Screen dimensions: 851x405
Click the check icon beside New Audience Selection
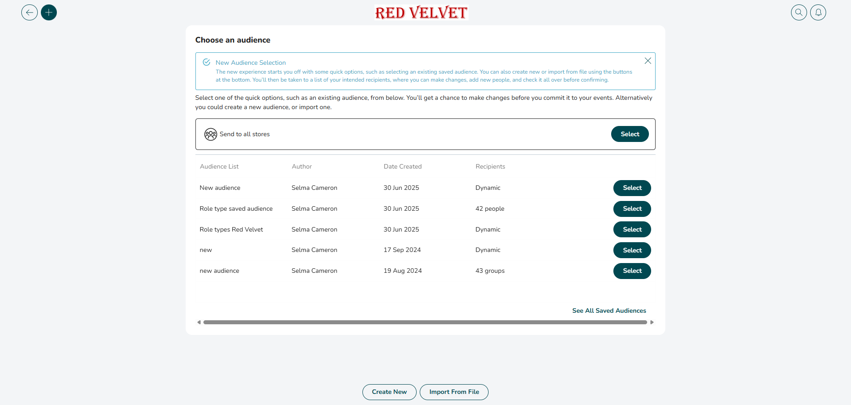point(207,62)
